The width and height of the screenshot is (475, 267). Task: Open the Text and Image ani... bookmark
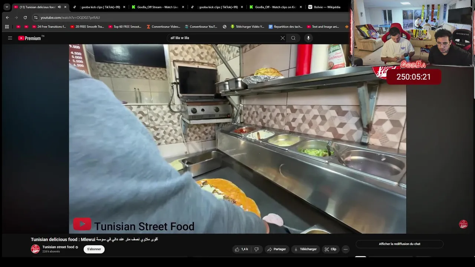(x=323, y=27)
